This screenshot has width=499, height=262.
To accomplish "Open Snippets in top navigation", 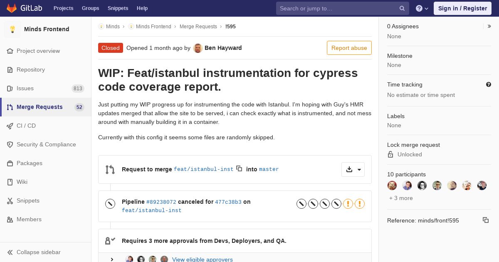I will (x=118, y=8).
